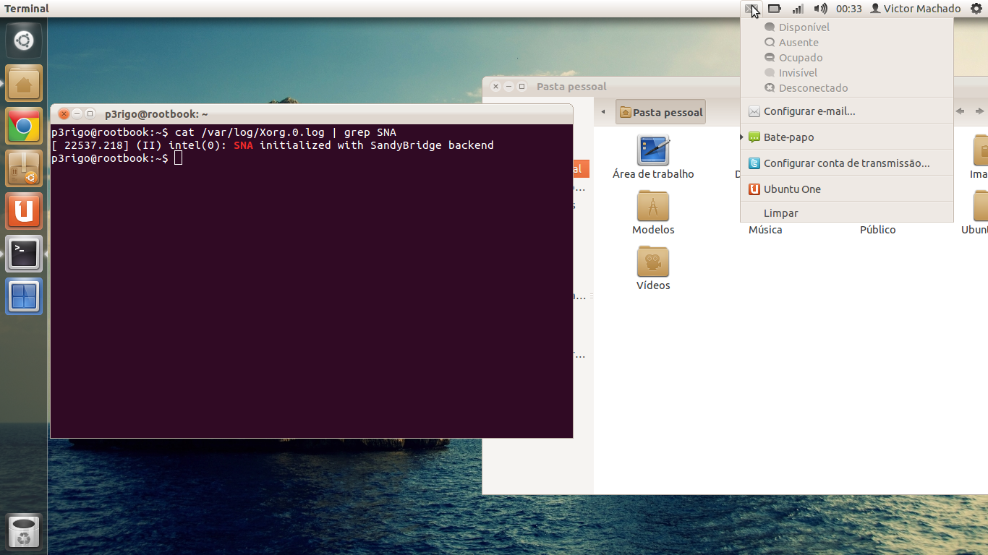This screenshot has width=988, height=555.
Task: Set status to Ocupado
Action: [x=800, y=58]
